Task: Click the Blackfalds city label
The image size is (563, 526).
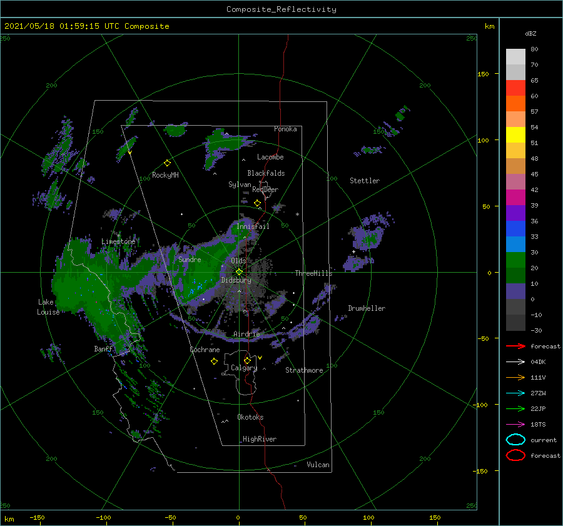Action: coord(266,173)
